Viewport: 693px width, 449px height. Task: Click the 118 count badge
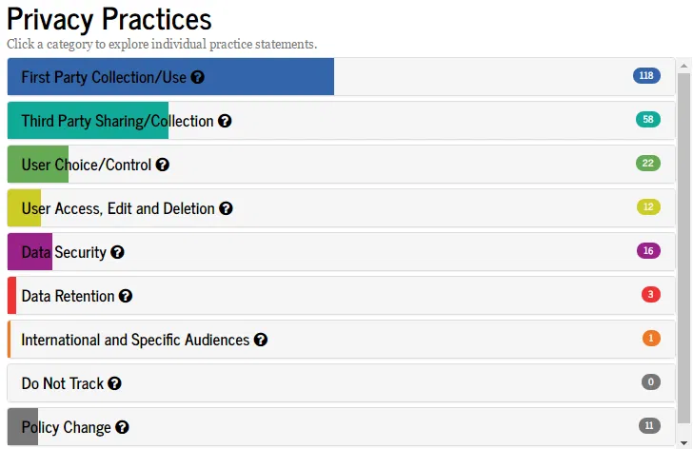(646, 76)
